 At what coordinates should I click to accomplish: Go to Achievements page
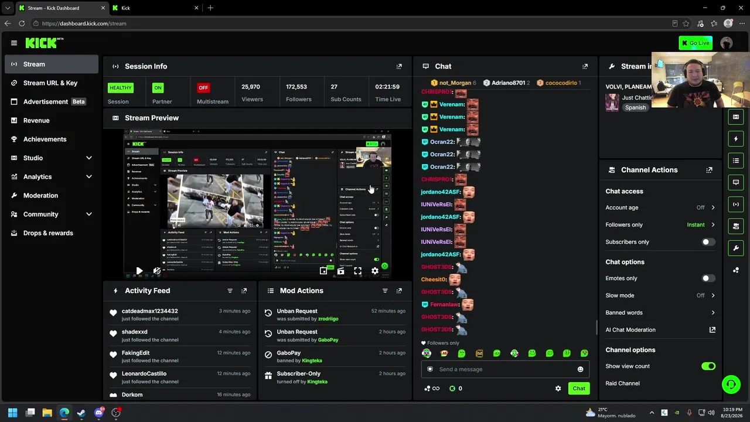pos(52,139)
